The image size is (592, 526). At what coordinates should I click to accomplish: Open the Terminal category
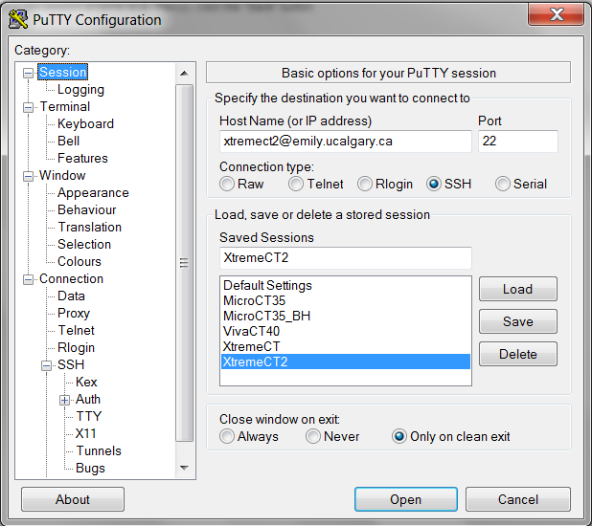coord(64,107)
